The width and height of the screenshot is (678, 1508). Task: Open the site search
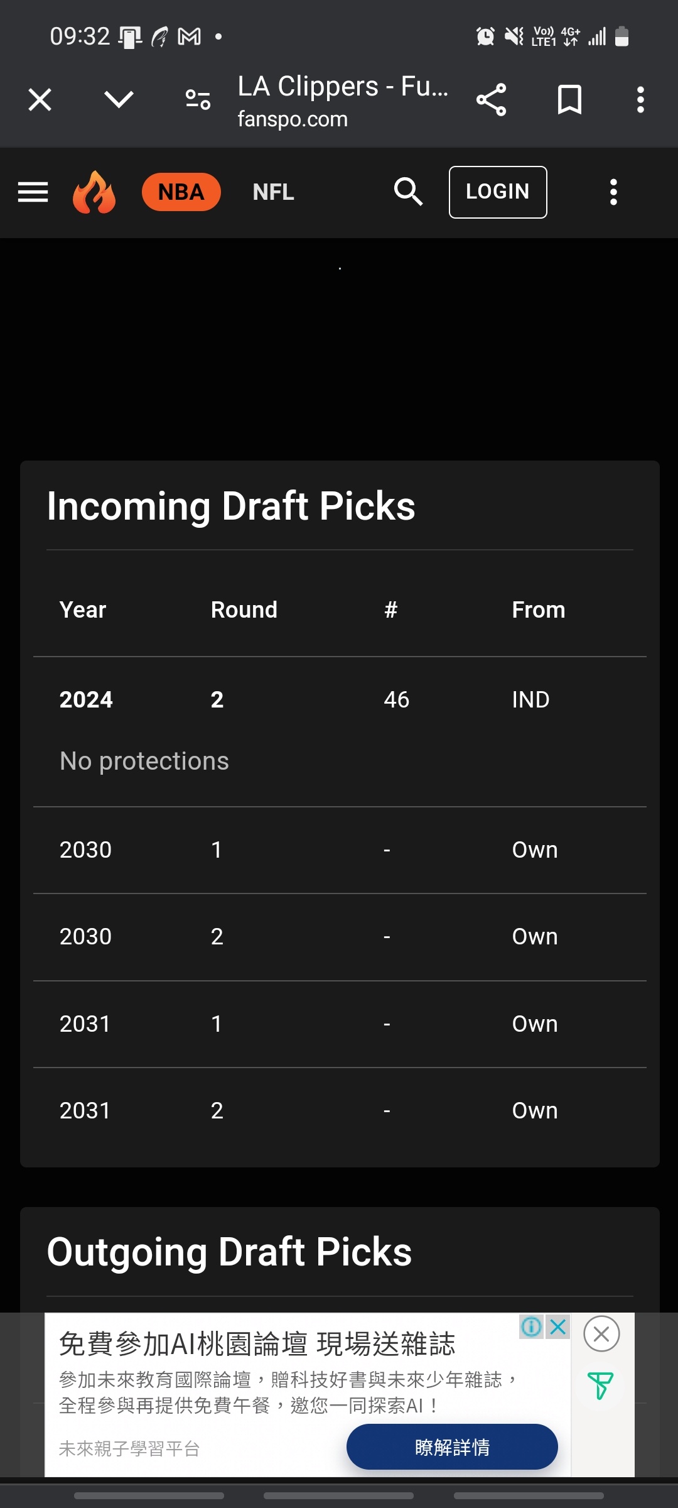coord(408,192)
